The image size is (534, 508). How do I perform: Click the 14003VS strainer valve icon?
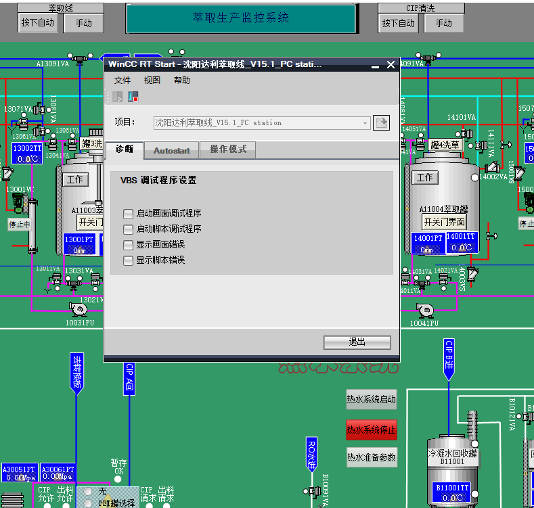472,273
